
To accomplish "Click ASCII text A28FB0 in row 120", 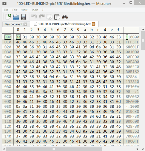I will click(x=132, y=126).
